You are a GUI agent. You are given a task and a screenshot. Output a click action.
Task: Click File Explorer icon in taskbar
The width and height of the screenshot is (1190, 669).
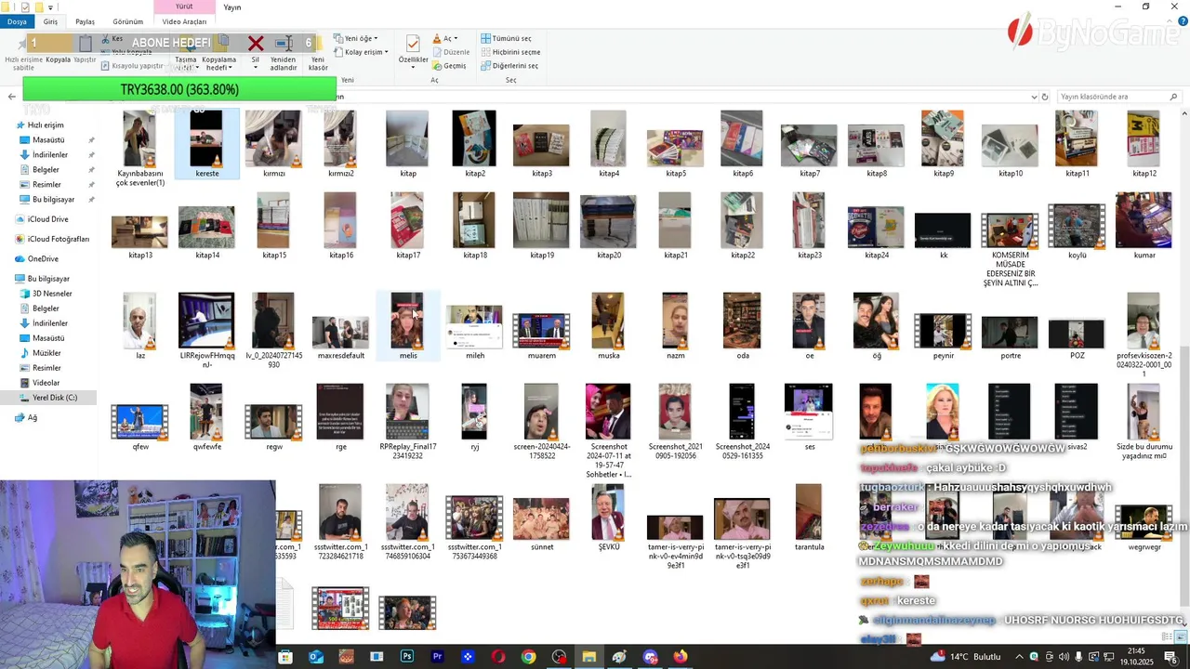pos(589,657)
